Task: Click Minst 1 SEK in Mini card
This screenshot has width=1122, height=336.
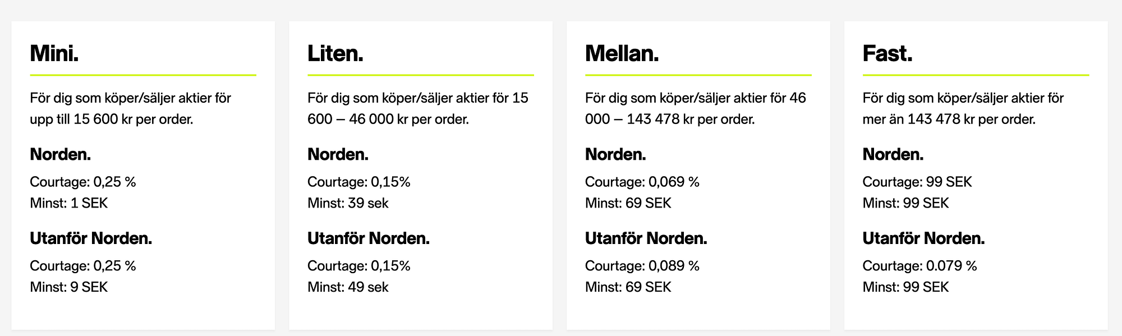Action: click(x=69, y=203)
